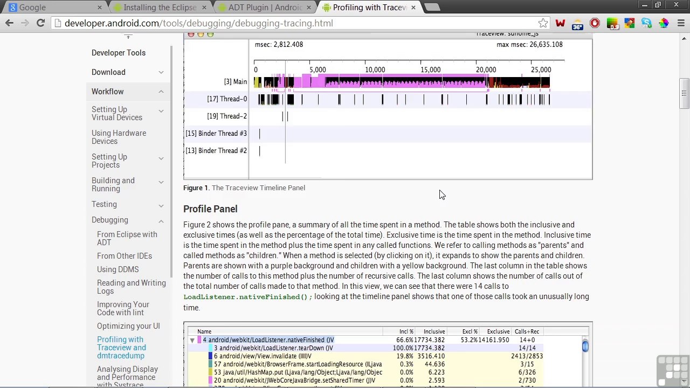
Task: Collapse the Debugging section arrow
Action: point(161,221)
